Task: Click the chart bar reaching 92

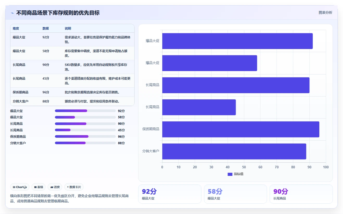Action: pos(237,41)
